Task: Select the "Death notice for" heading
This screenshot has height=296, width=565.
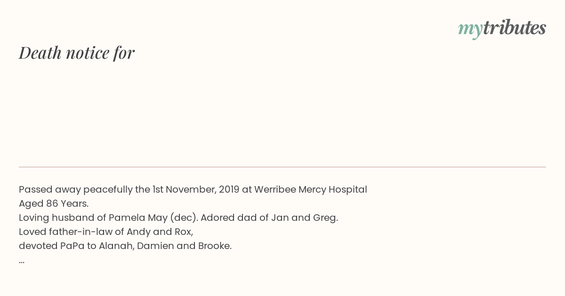Action: tap(77, 53)
